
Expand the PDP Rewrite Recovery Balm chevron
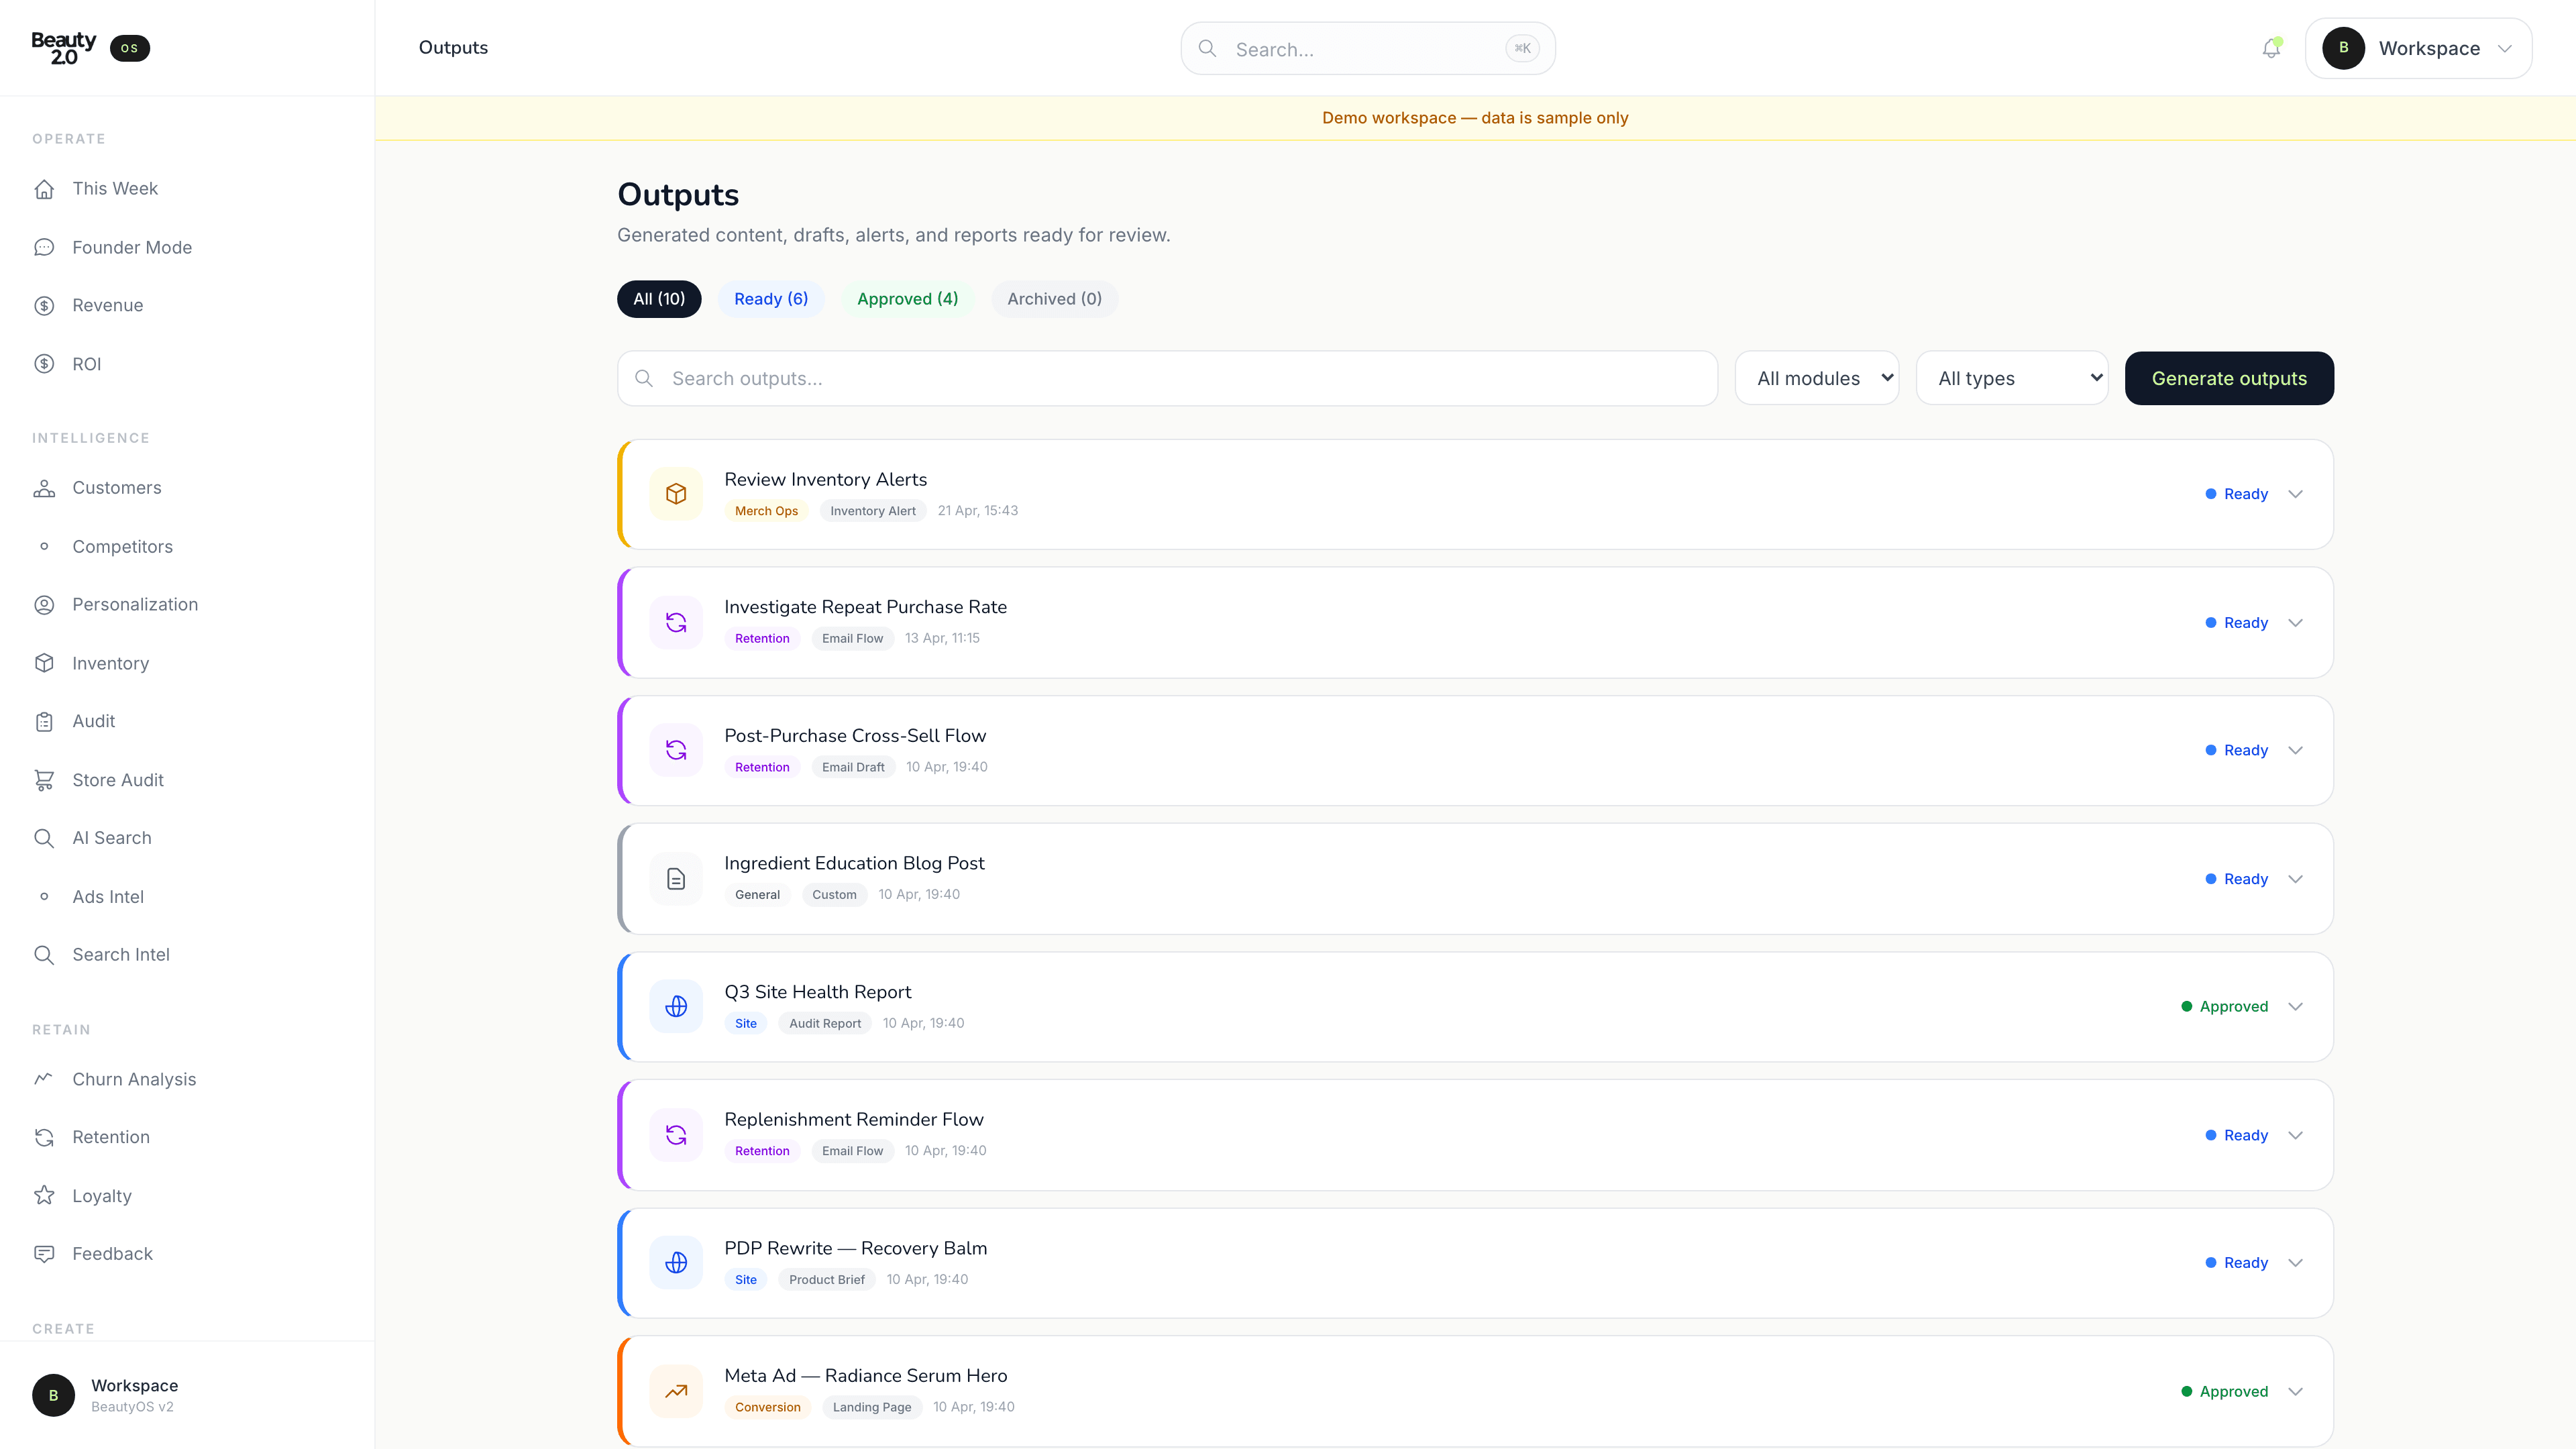[x=2296, y=1263]
